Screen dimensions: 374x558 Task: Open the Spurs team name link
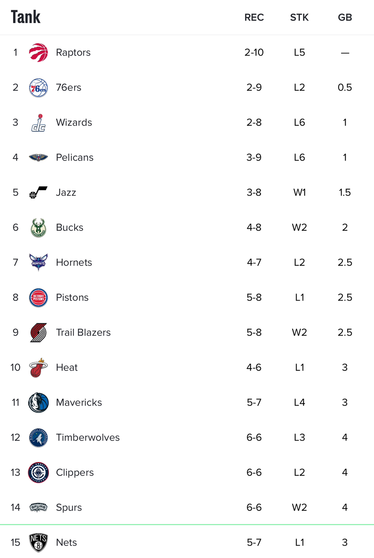tap(69, 508)
